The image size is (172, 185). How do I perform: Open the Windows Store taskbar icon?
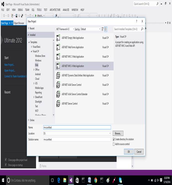77,180
